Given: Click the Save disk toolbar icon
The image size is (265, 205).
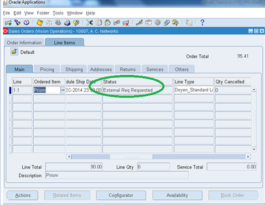Looking at the screenshot, I should click(x=40, y=23).
